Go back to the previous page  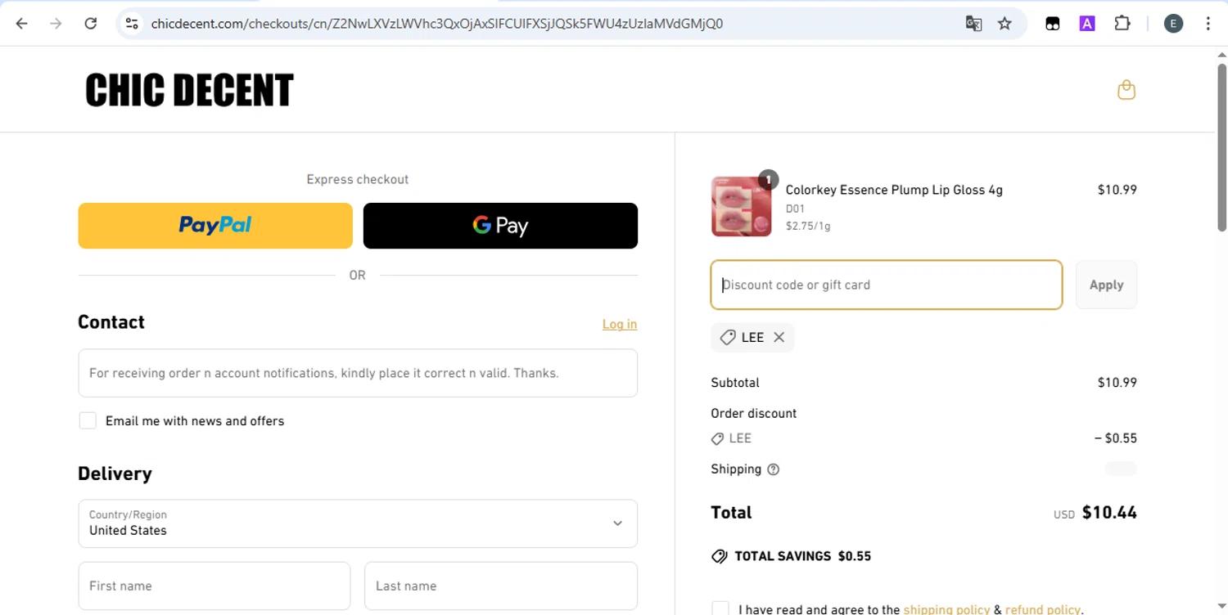click(22, 24)
